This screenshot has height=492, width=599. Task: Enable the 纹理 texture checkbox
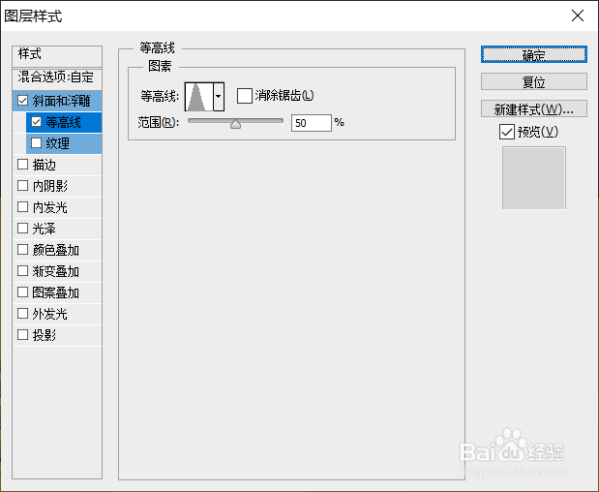point(37,143)
